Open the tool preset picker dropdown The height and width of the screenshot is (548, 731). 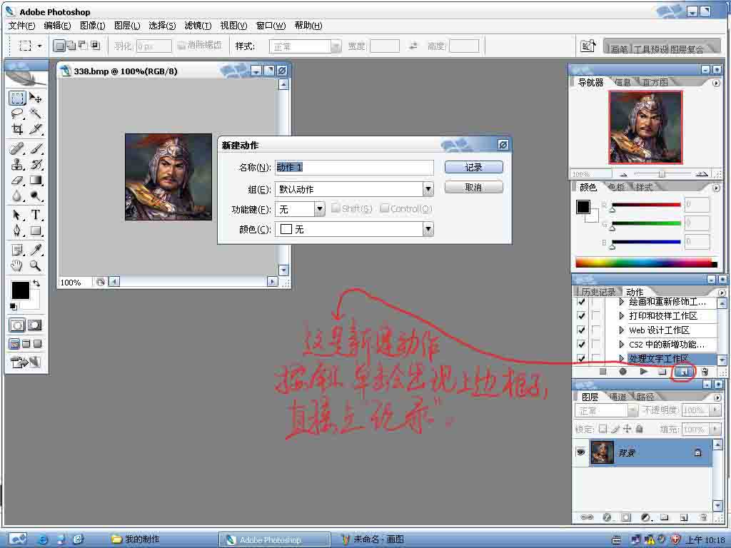(40, 46)
